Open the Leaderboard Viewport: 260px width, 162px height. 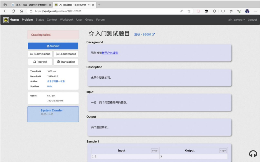point(66,54)
